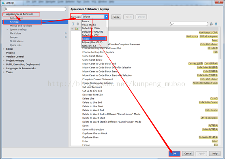Open Quick Lists settings page

tap(15, 45)
